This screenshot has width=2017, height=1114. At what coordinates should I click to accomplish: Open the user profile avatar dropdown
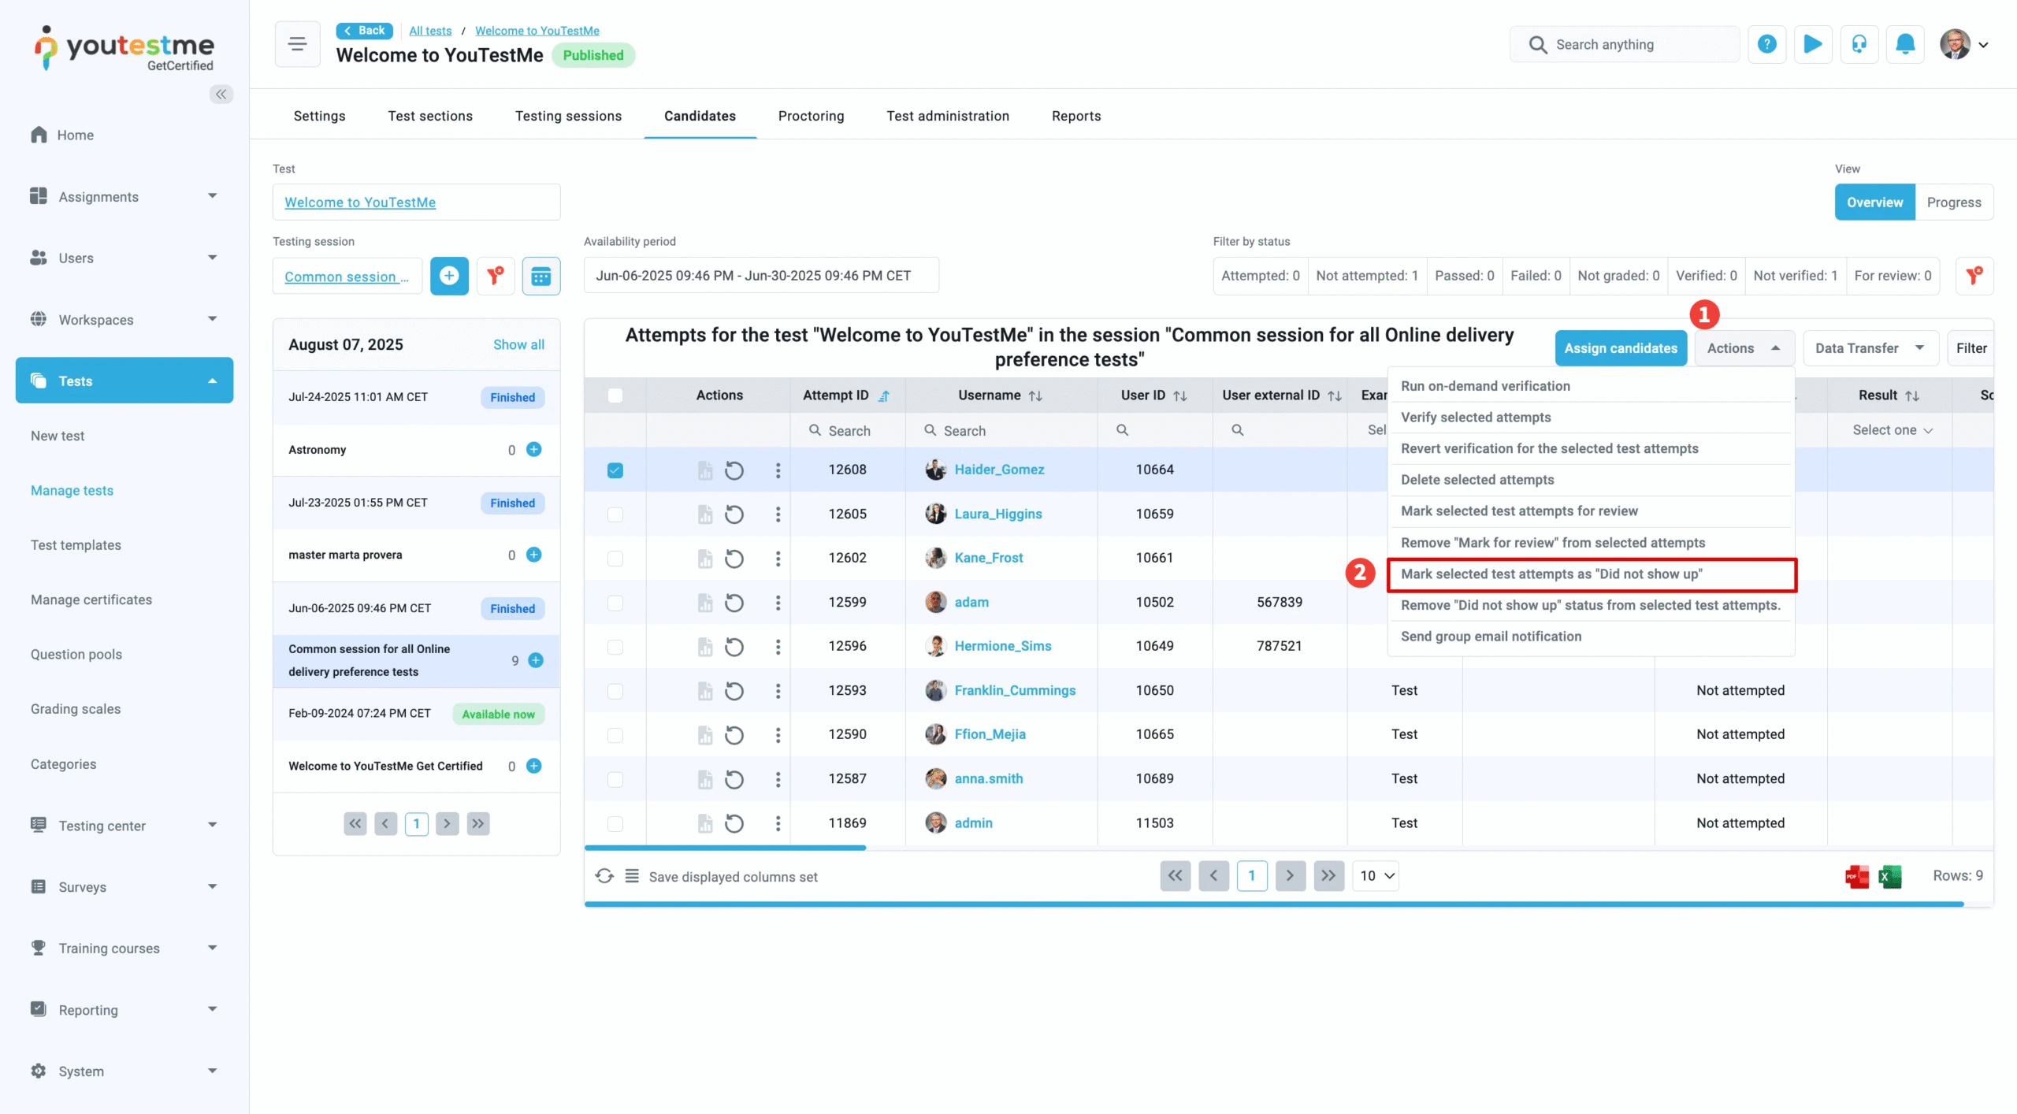(1963, 44)
